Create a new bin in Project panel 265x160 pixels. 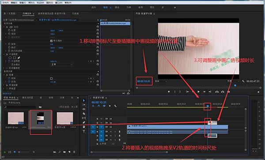(x=64, y=152)
